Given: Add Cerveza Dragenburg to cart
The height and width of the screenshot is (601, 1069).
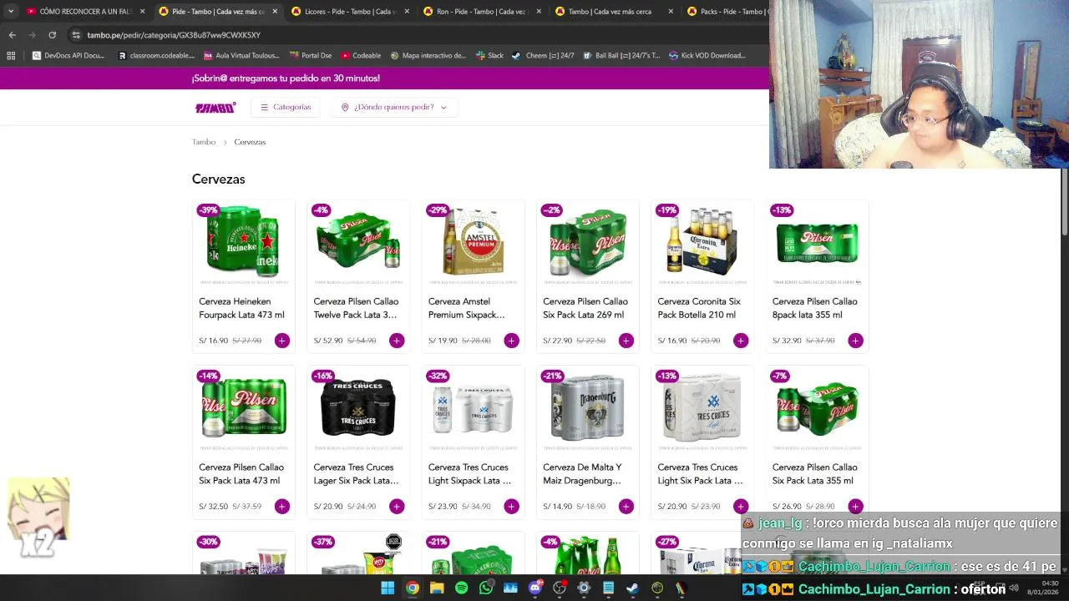Looking at the screenshot, I should pos(626,507).
